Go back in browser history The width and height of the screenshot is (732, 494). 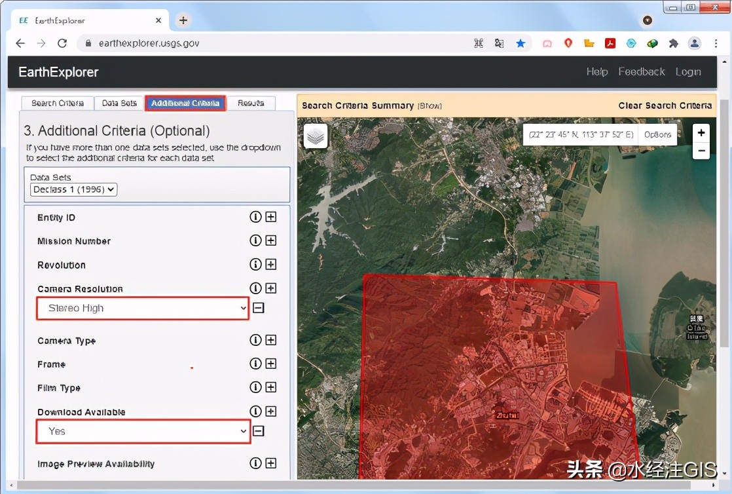[20, 43]
